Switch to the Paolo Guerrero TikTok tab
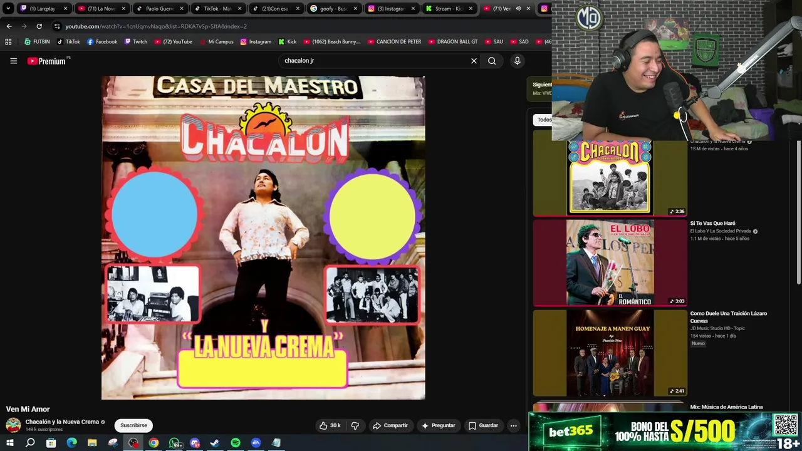This screenshot has height=451, width=802. tap(159, 9)
